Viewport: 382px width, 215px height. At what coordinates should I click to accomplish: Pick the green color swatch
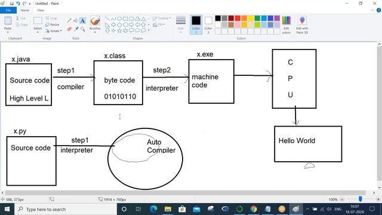(257, 19)
